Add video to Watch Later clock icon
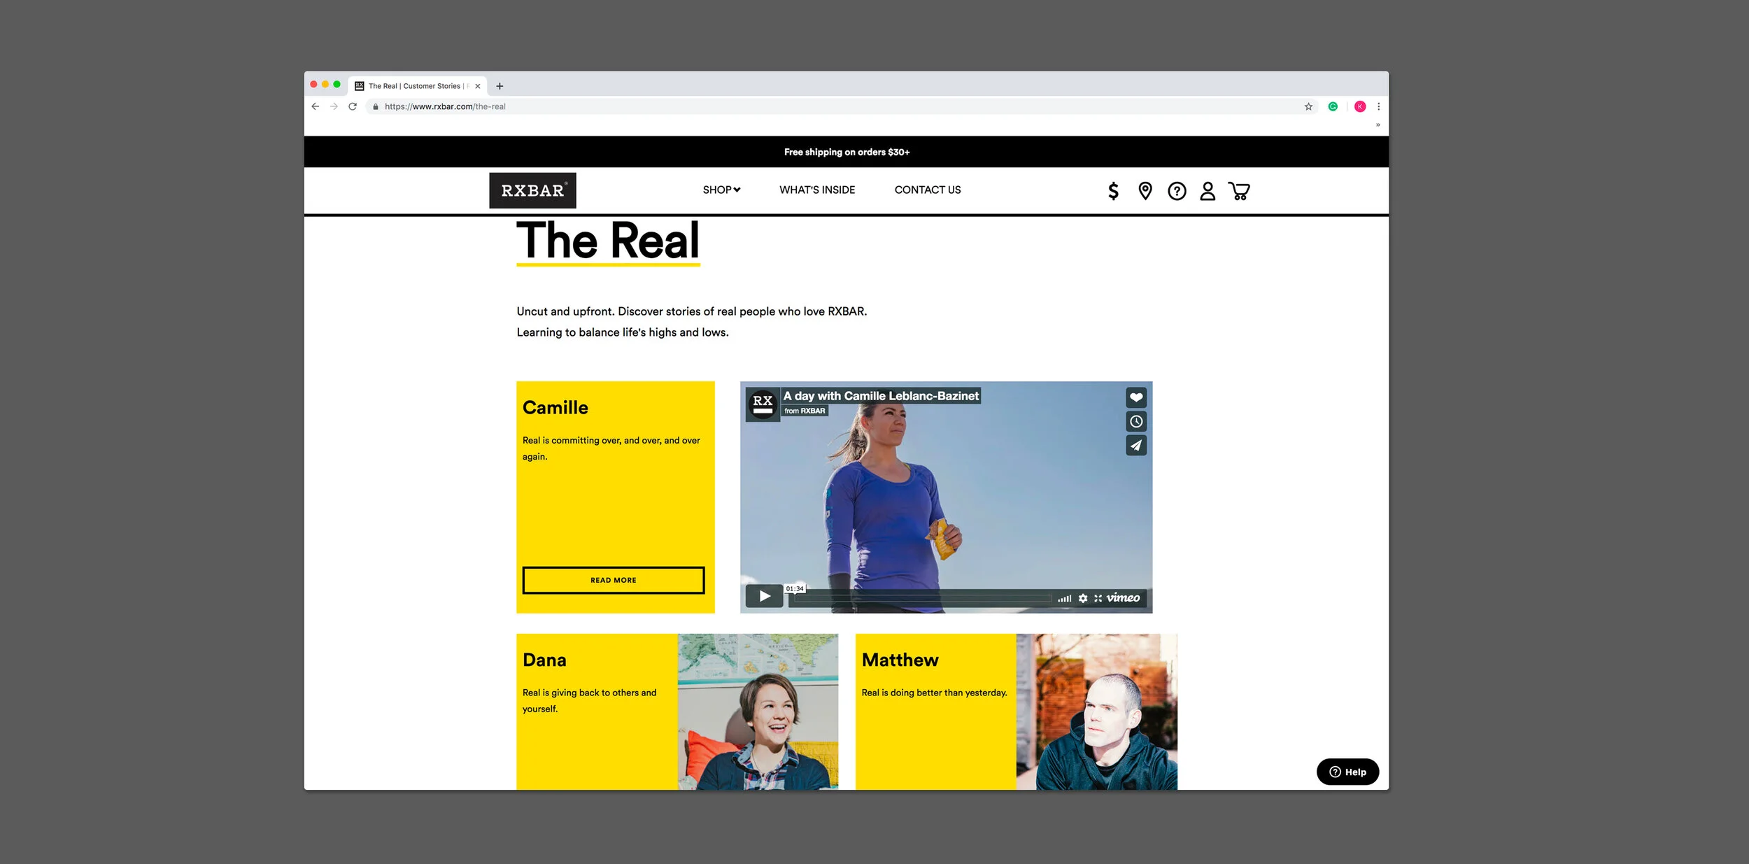Screen dimensions: 1749x864 1136,421
